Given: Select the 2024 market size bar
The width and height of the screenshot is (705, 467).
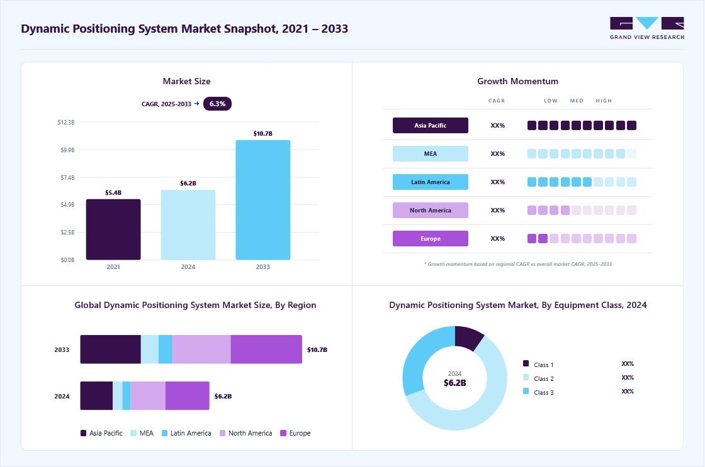Looking at the screenshot, I should tap(188, 225).
